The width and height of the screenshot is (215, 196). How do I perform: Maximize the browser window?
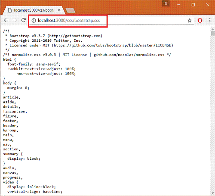pyautogui.click(x=193, y=5)
